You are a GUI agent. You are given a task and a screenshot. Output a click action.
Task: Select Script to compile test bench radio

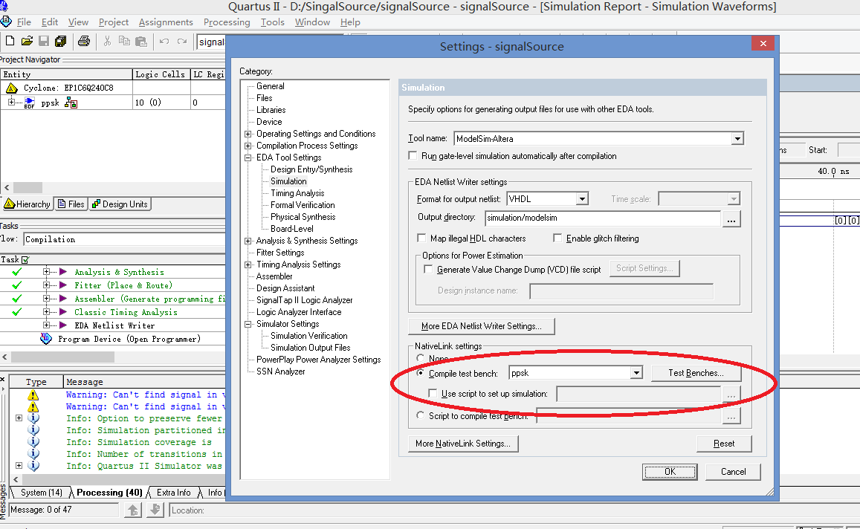click(420, 415)
